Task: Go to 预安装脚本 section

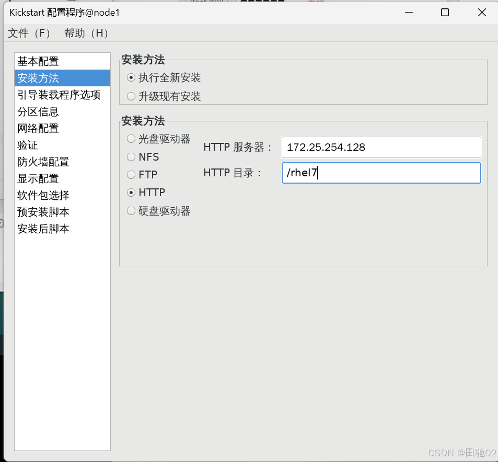Action: 62,212
